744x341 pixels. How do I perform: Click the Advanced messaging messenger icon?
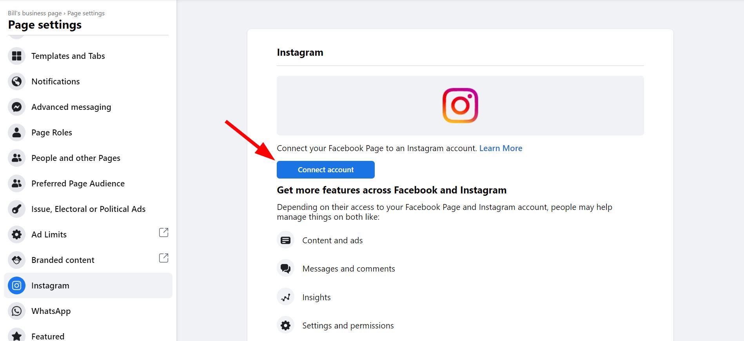16,107
